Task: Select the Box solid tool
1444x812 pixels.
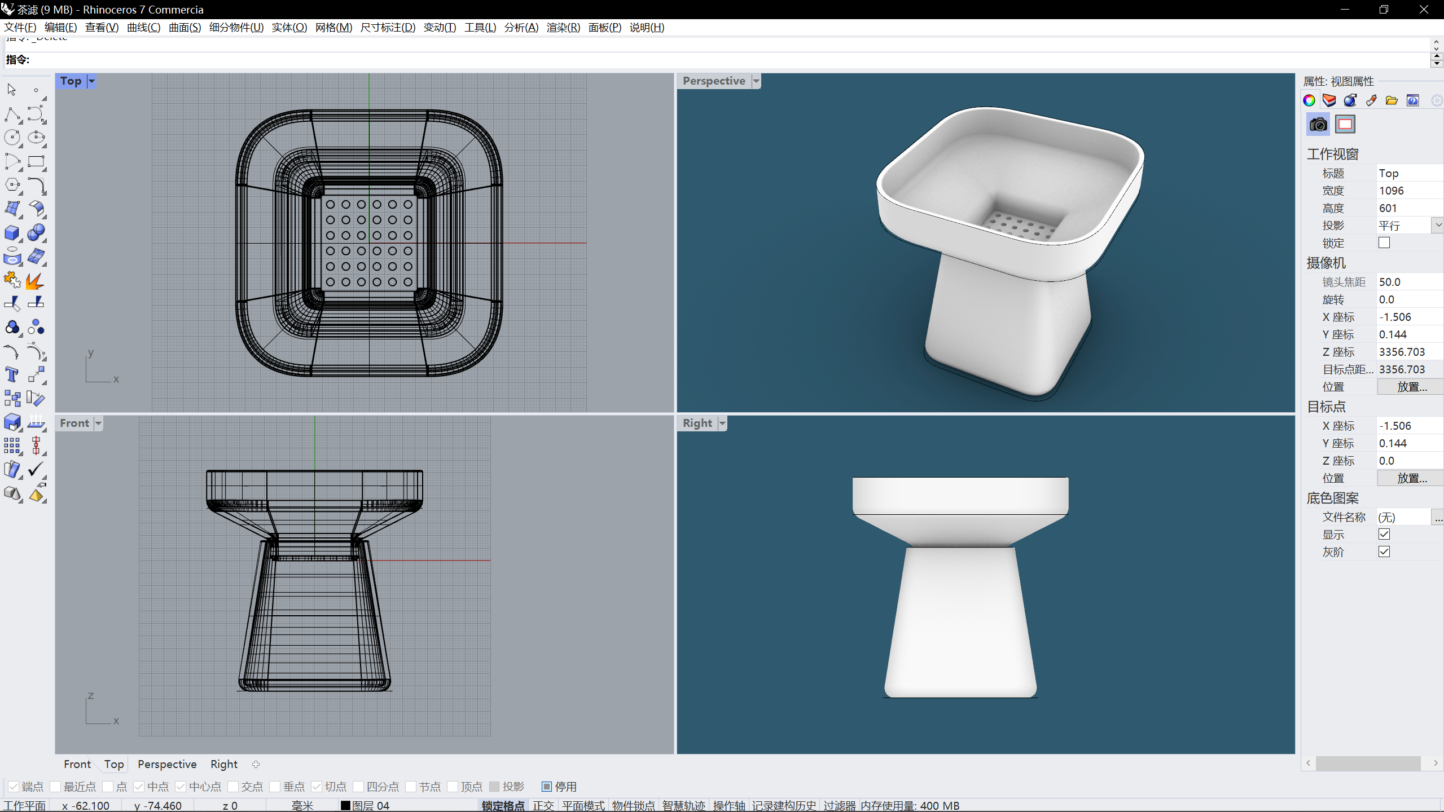Action: [12, 233]
